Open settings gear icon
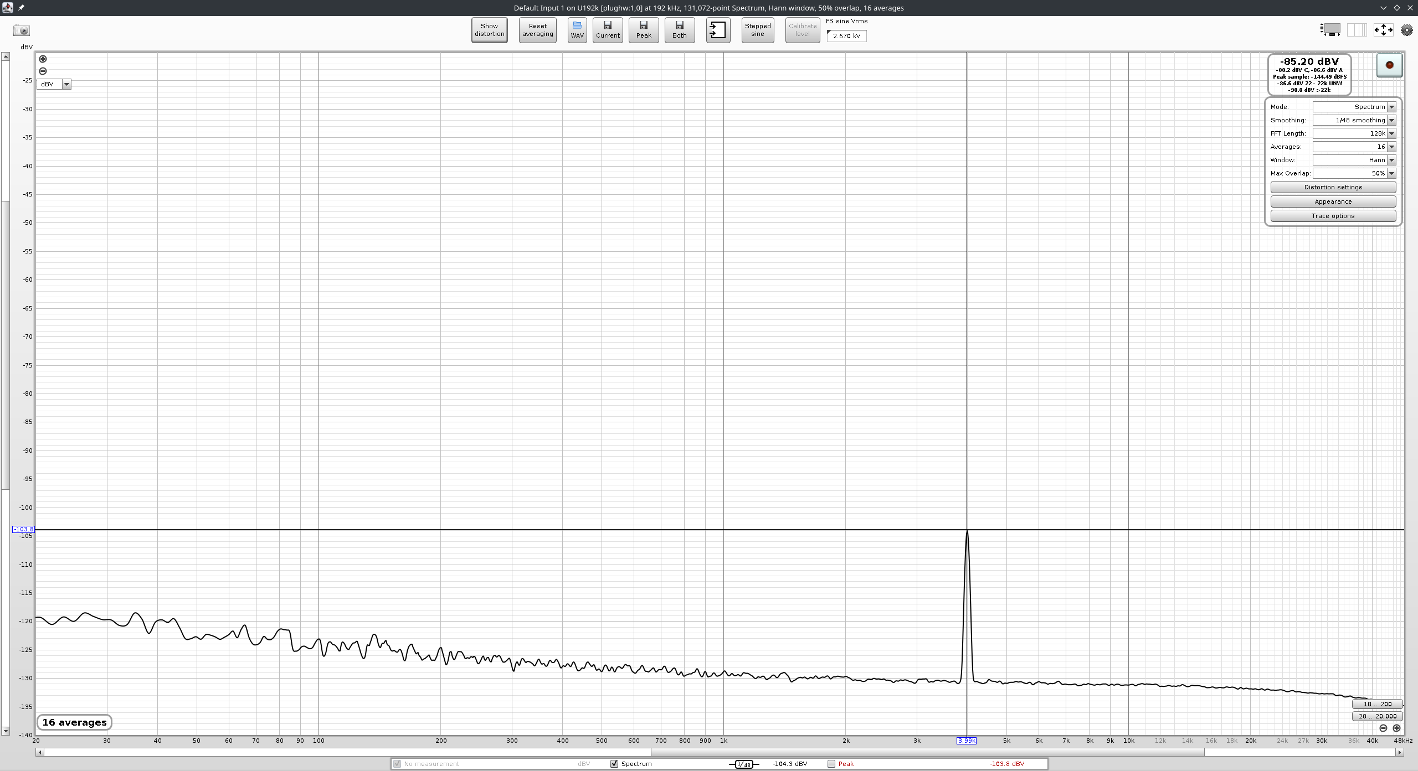This screenshot has width=1418, height=771. pos(1407,30)
